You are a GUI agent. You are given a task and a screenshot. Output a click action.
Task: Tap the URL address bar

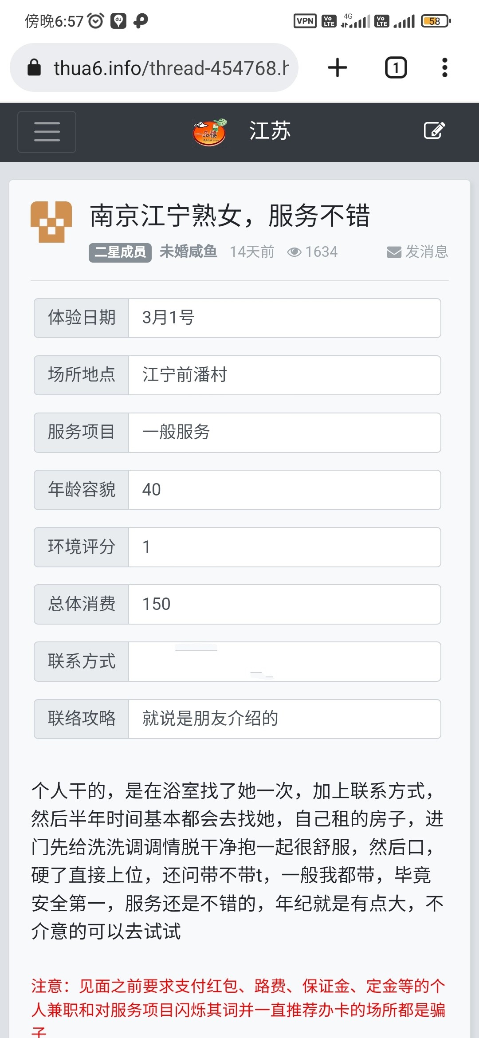[x=171, y=68]
